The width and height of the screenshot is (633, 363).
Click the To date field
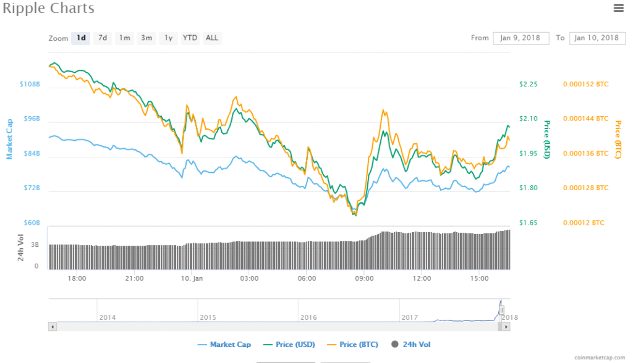pos(597,38)
